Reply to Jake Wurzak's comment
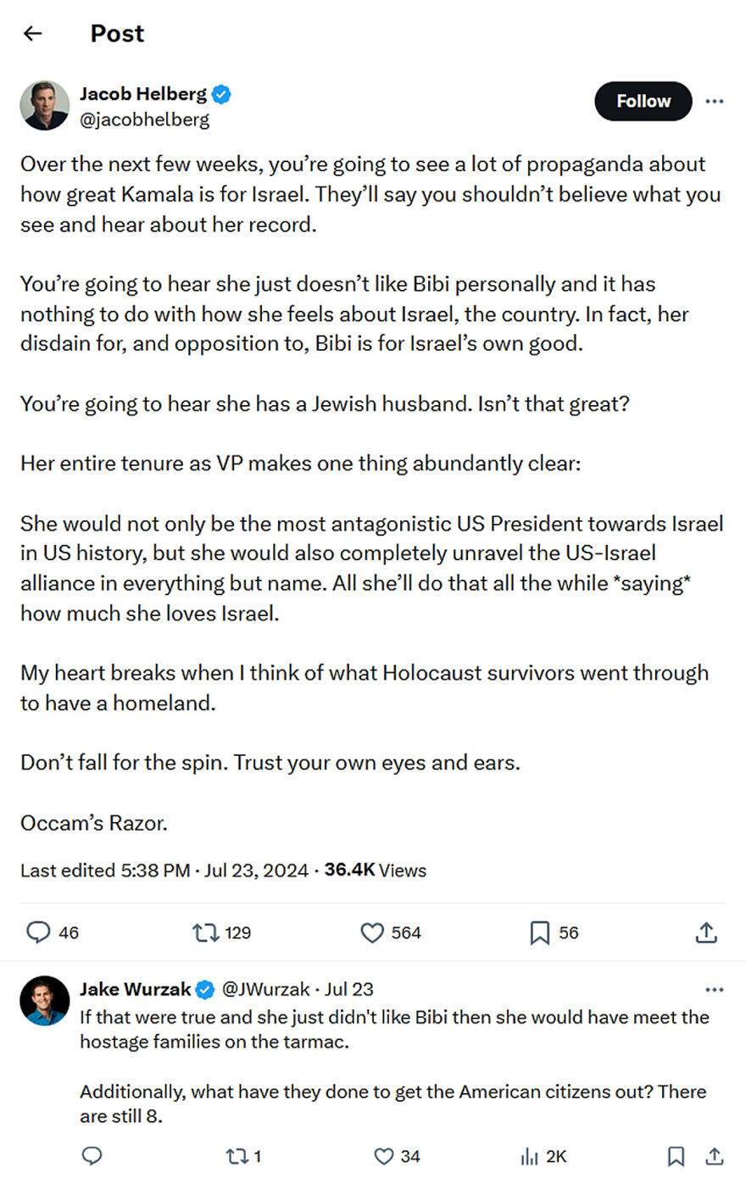The image size is (746, 1184). coord(92,1156)
